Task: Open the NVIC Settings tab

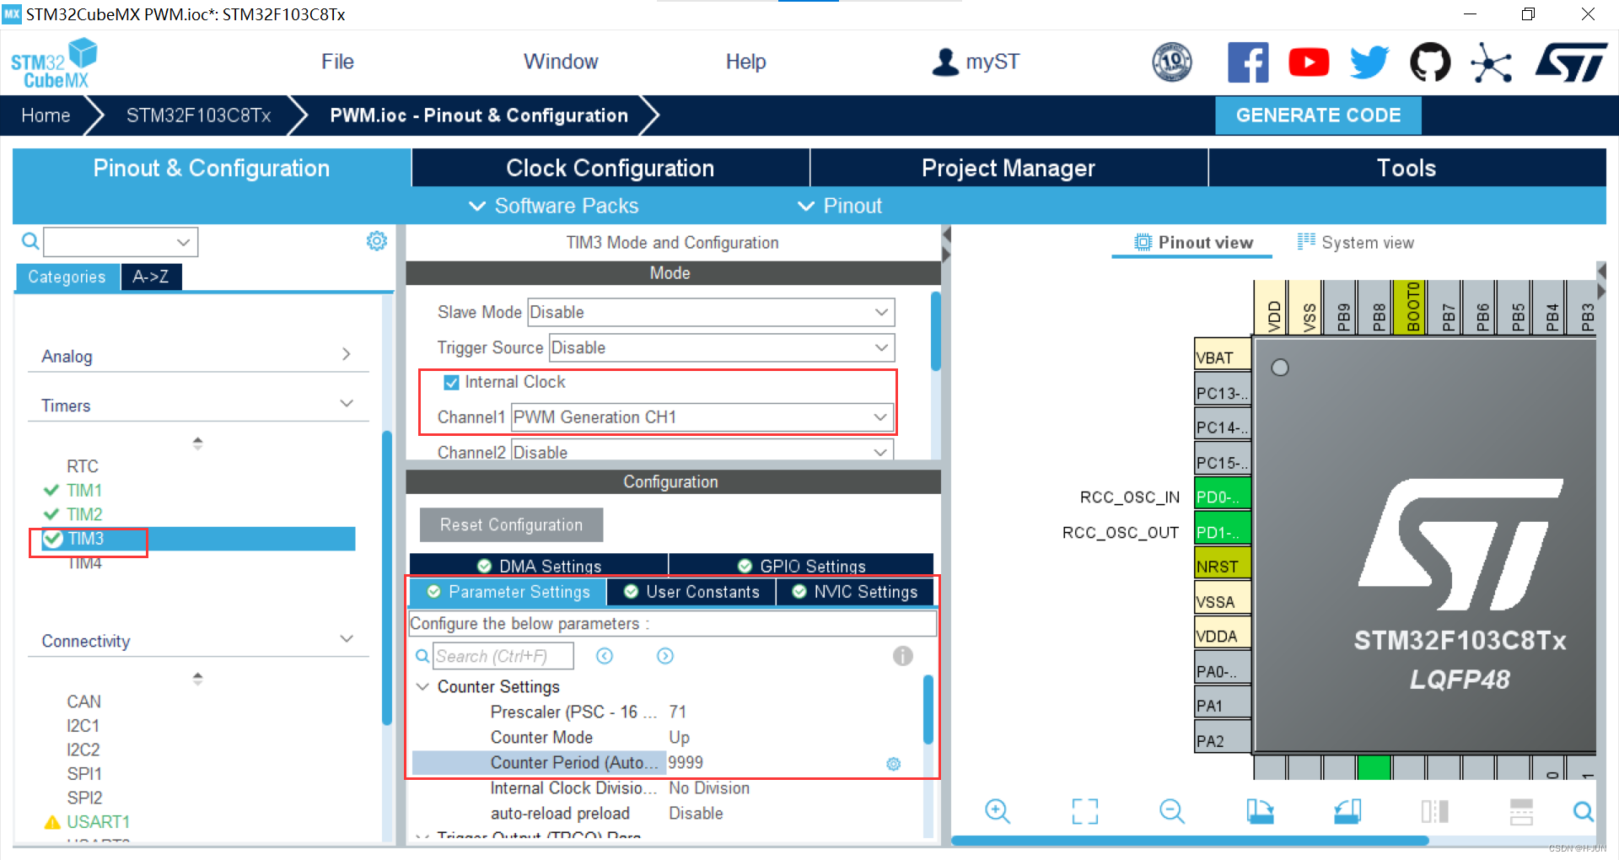Action: 854,592
